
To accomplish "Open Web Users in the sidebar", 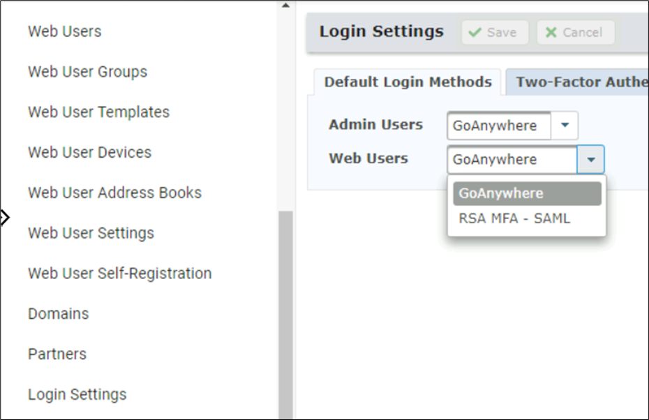I will [64, 31].
